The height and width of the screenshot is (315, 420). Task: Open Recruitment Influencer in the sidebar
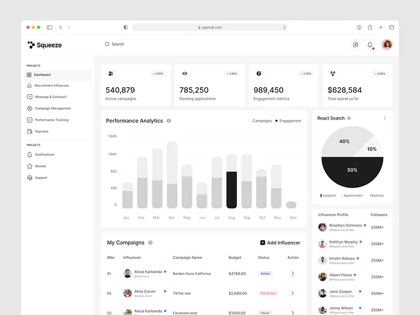click(x=51, y=85)
